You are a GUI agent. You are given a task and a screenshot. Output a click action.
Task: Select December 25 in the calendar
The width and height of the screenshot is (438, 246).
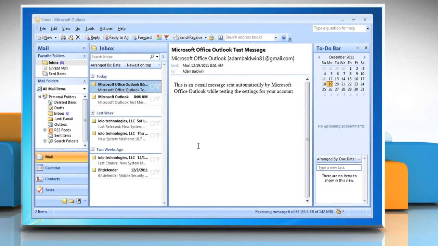click(x=324, y=90)
